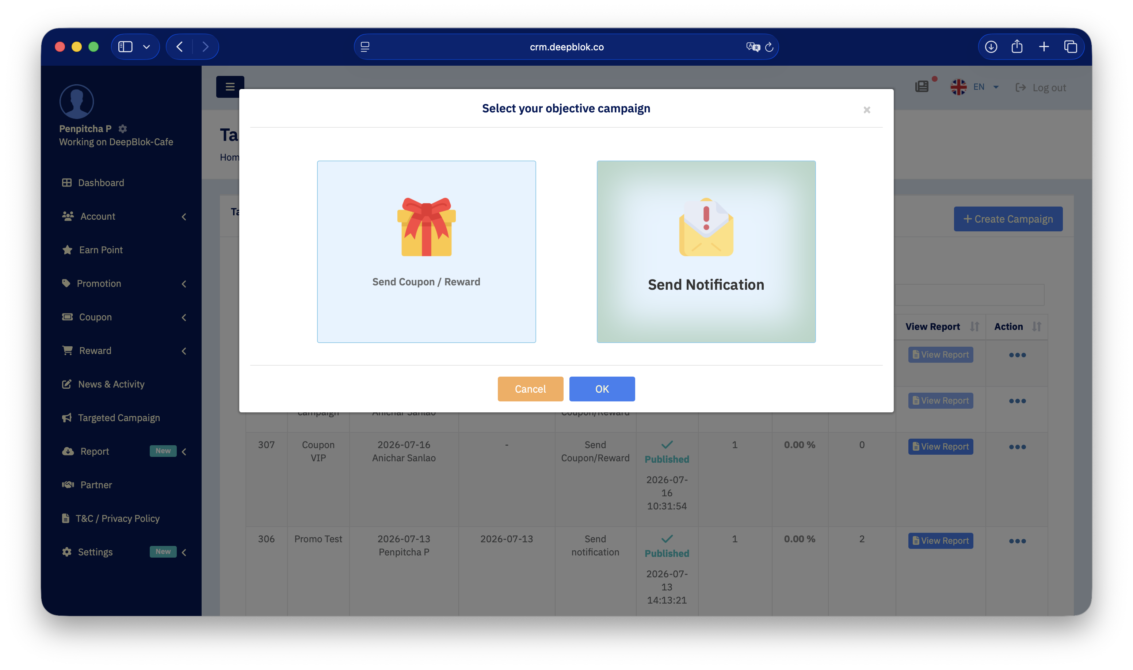Close the objective campaign dialog

click(866, 110)
